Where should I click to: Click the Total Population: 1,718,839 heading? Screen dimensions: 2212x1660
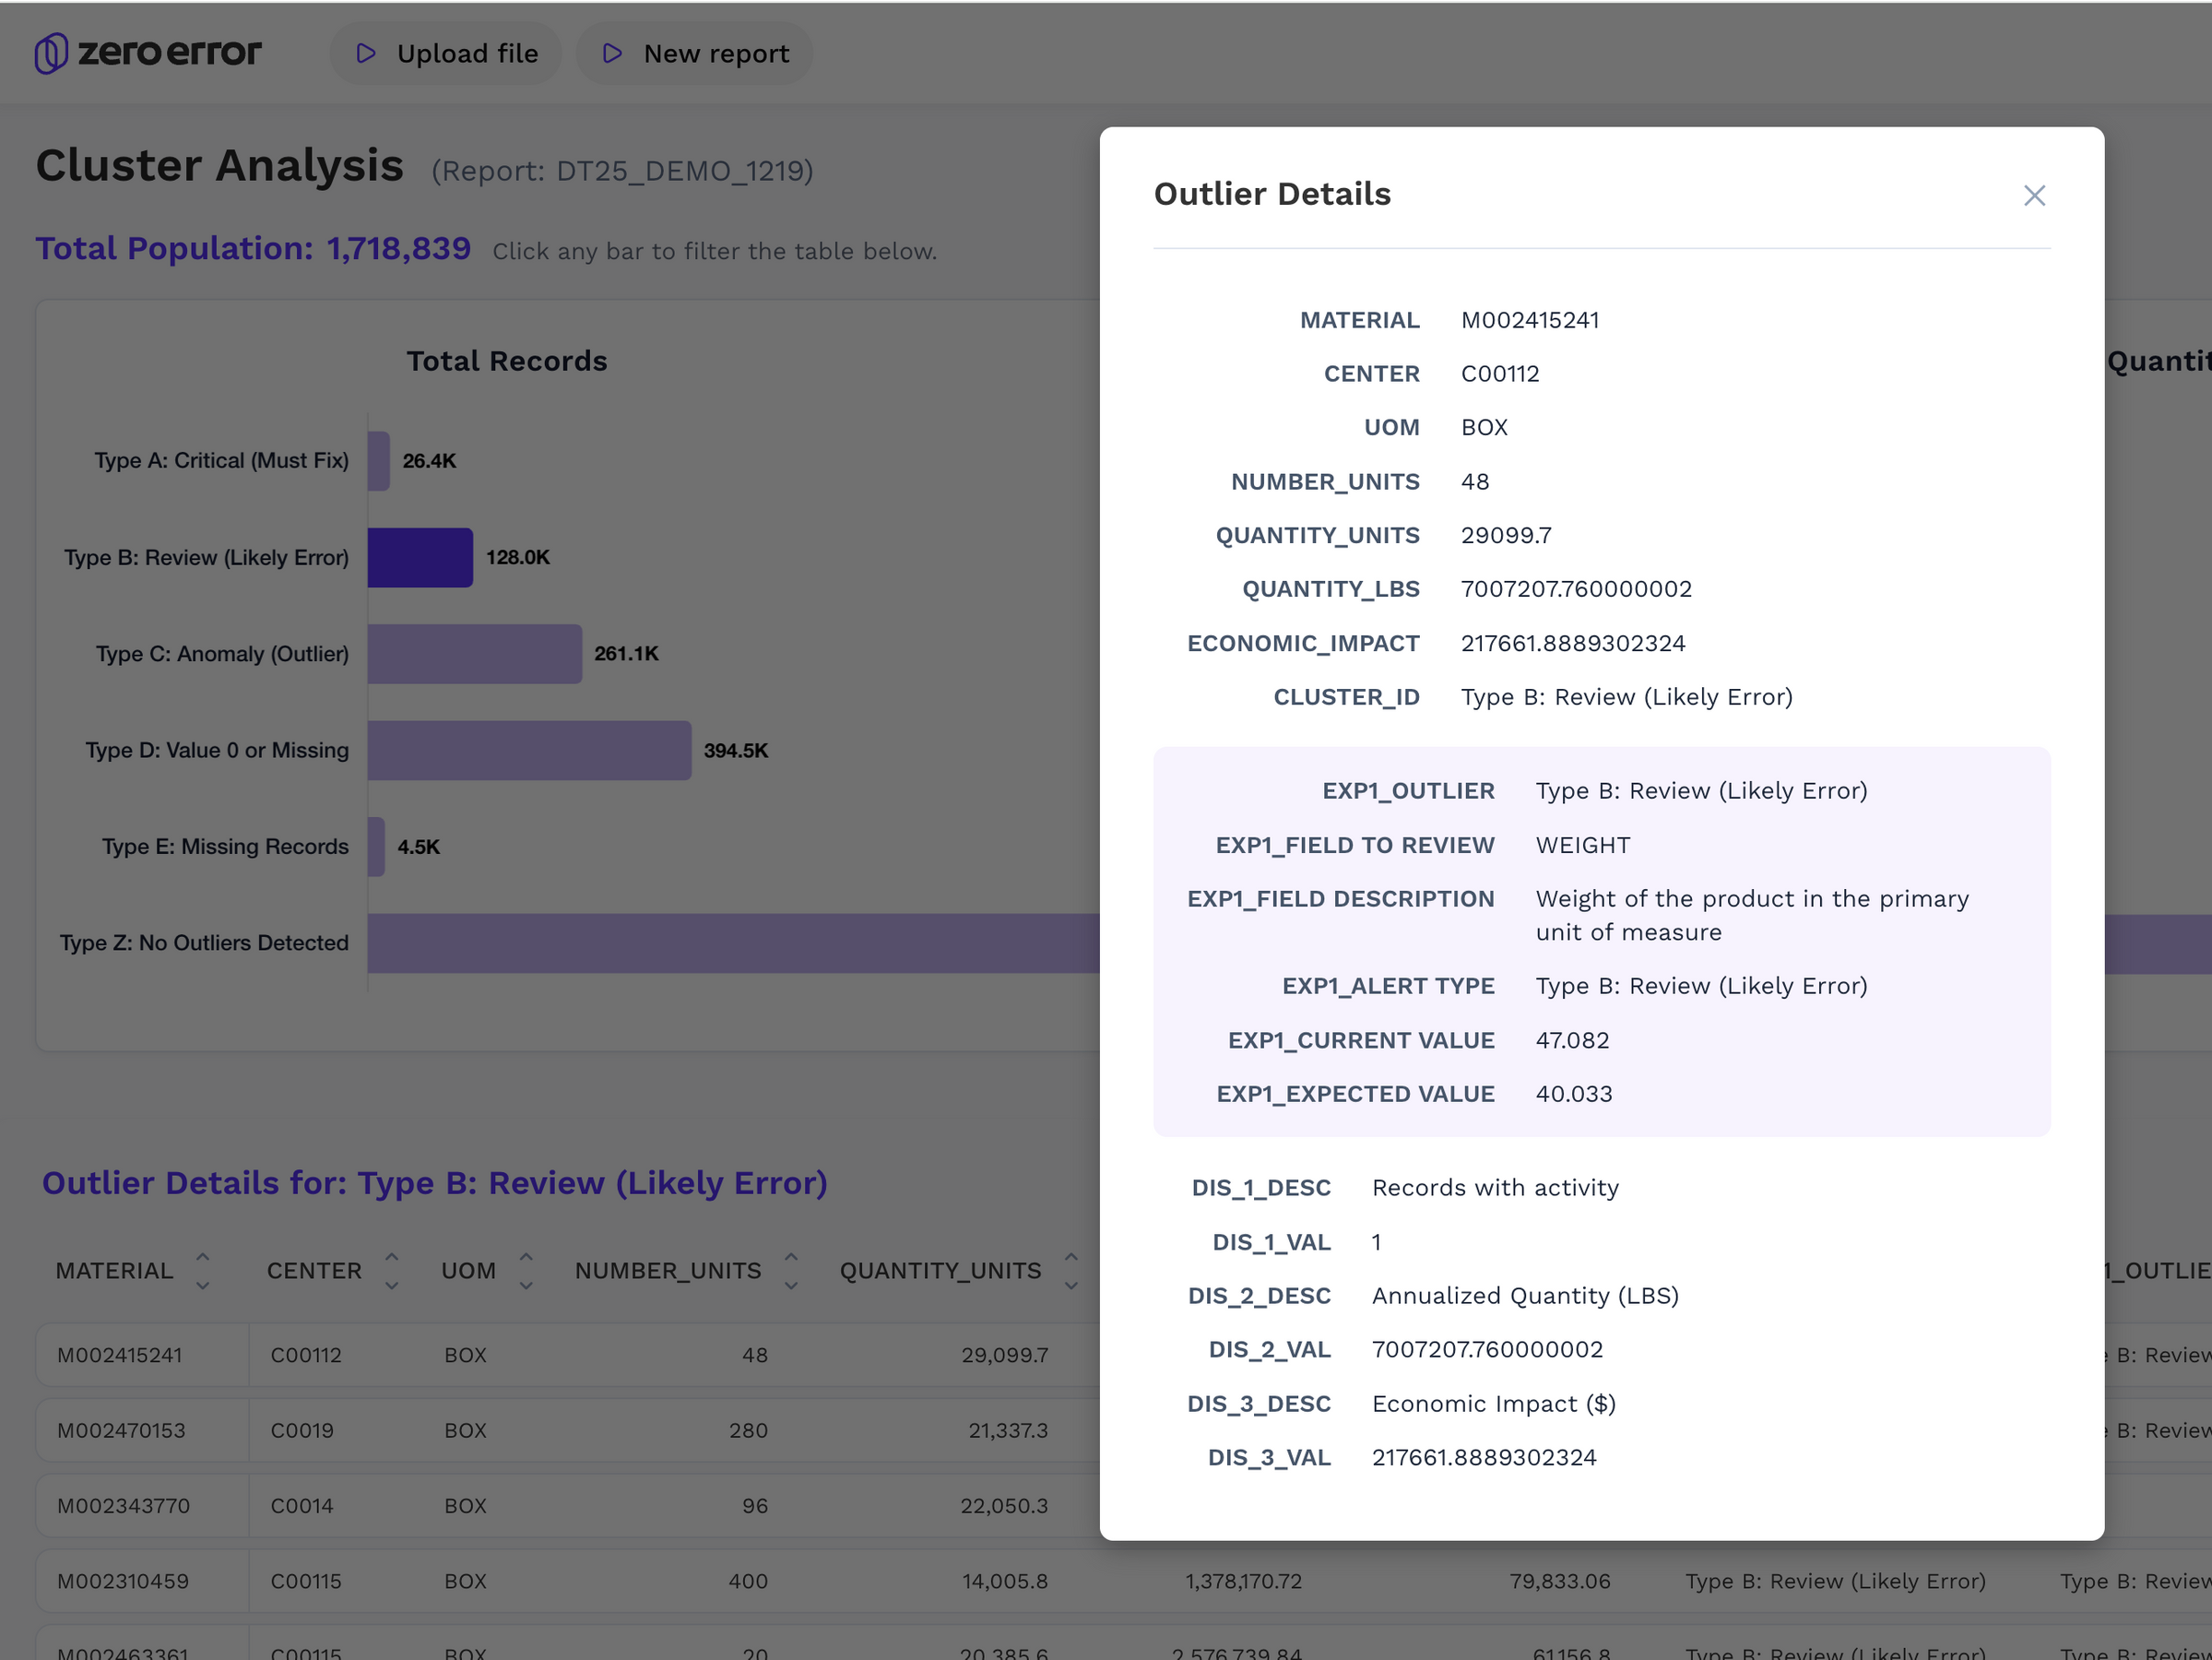(253, 248)
